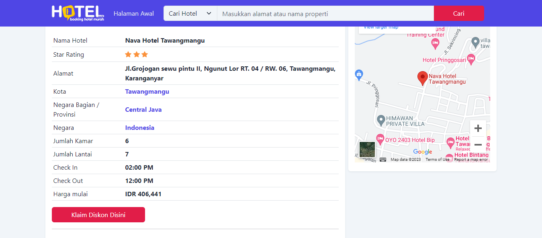Open the Central Java province link

tap(143, 109)
